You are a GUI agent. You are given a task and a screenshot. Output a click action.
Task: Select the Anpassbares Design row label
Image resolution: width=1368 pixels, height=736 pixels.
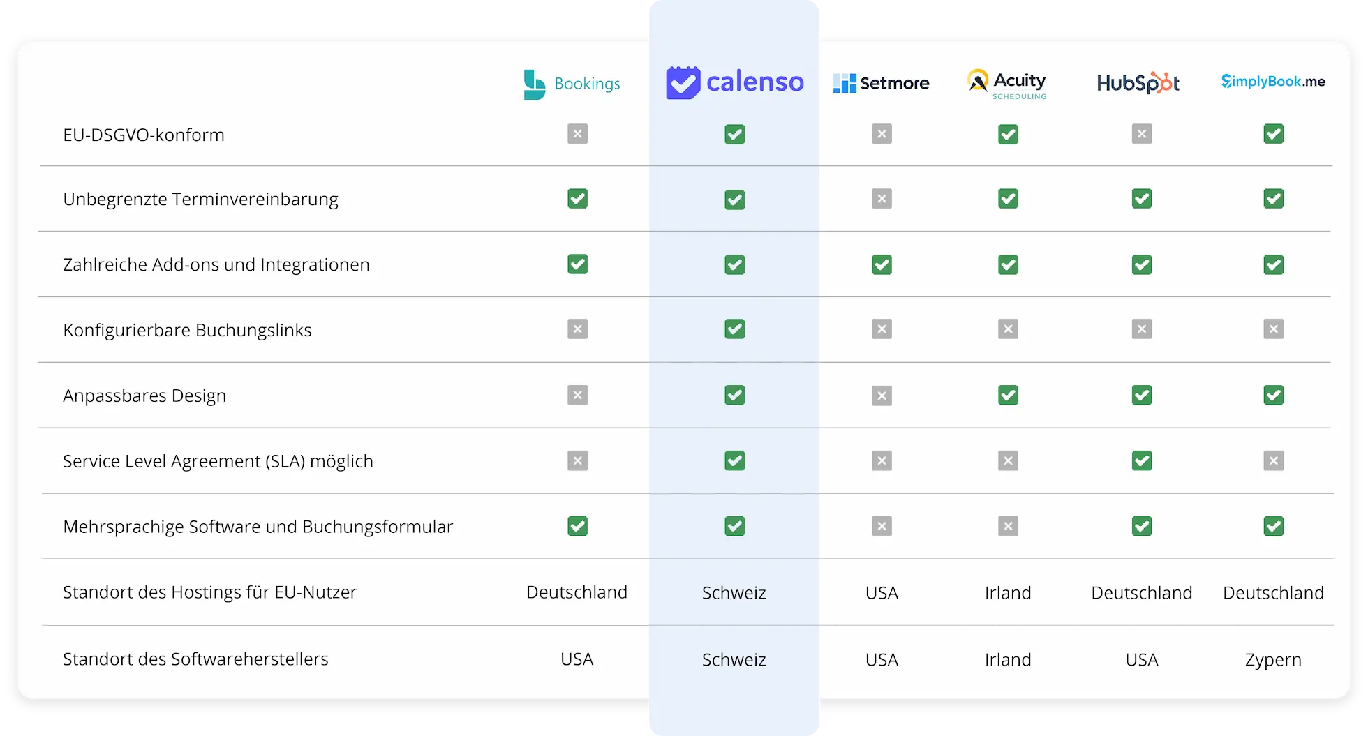coord(144,396)
